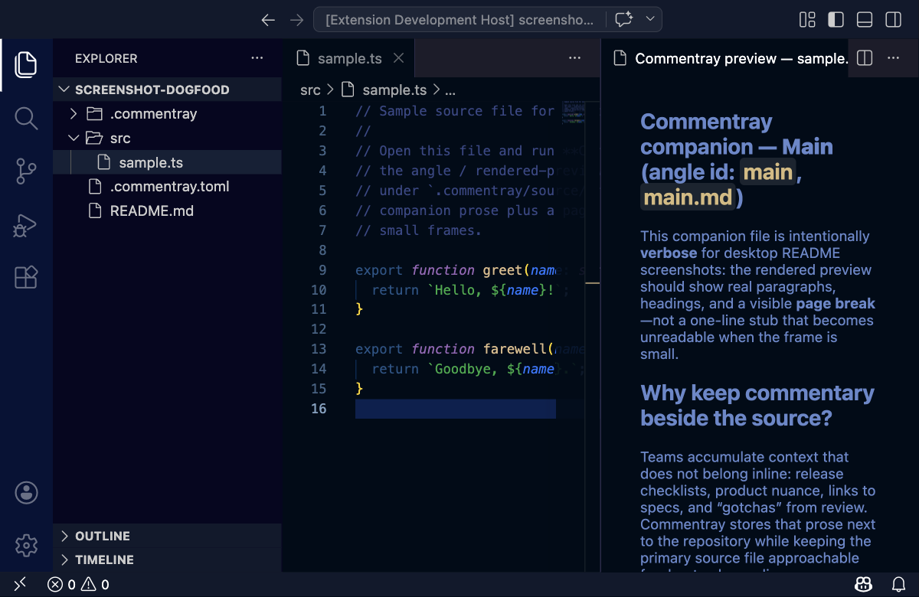Toggle the primary side bar
This screenshot has width=919, height=597.
[x=836, y=19]
